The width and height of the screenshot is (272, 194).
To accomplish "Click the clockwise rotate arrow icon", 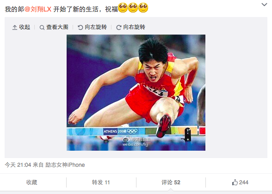I will [118, 27].
